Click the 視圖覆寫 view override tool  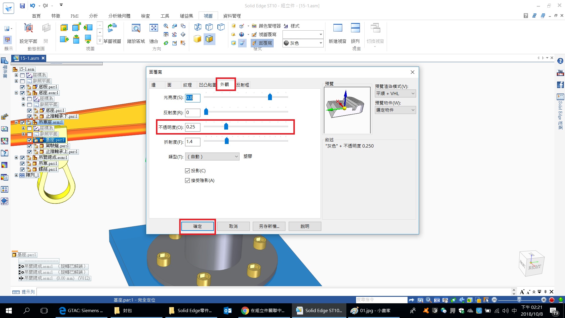[x=264, y=34]
